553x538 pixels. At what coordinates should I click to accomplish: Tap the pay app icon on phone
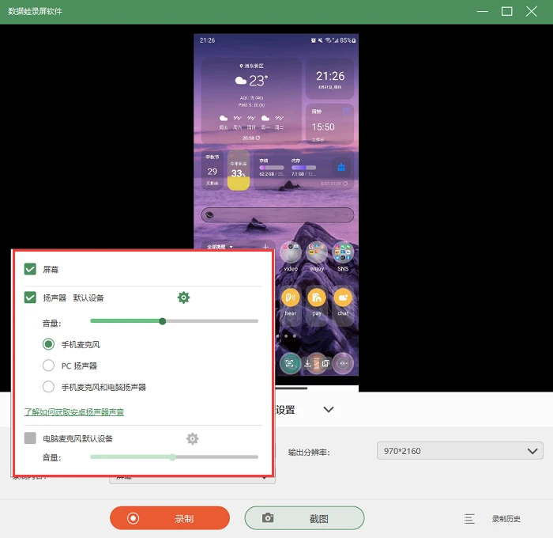tap(317, 297)
